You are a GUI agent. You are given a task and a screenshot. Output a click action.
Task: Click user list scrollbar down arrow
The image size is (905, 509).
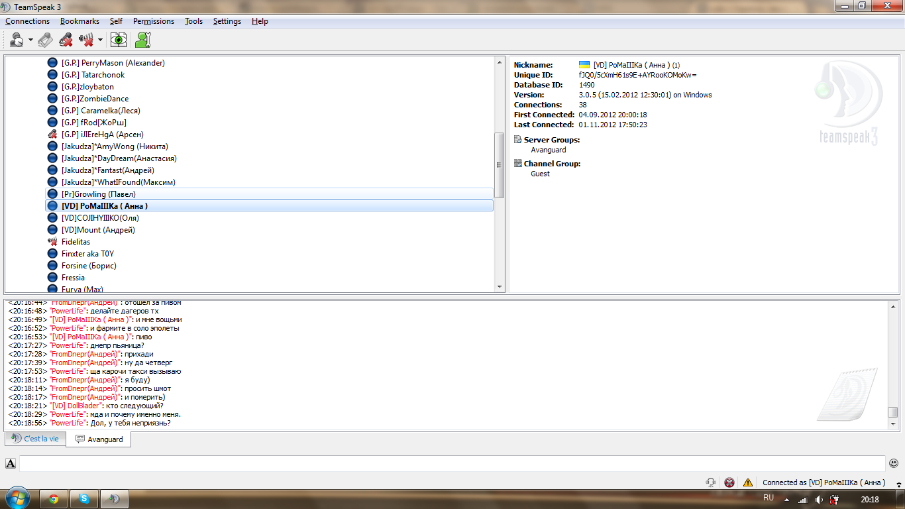click(x=500, y=287)
